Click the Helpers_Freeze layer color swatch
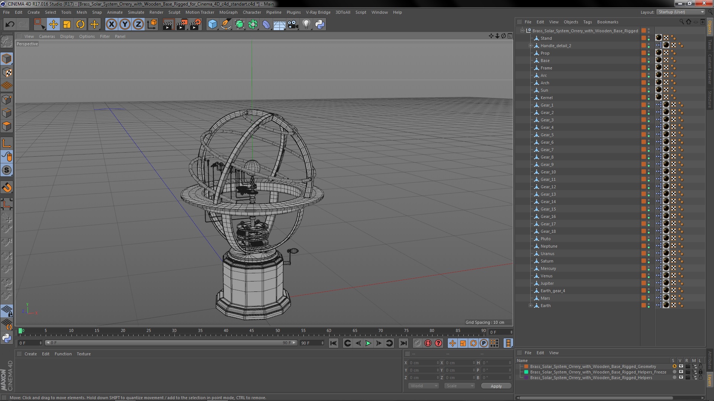This screenshot has height=401, width=714. [x=526, y=372]
